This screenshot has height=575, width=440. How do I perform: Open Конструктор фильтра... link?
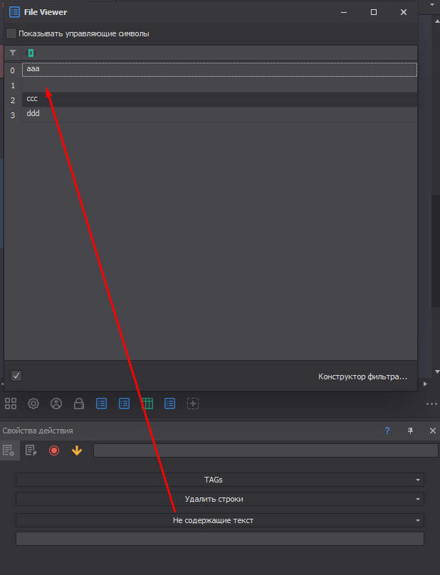362,376
